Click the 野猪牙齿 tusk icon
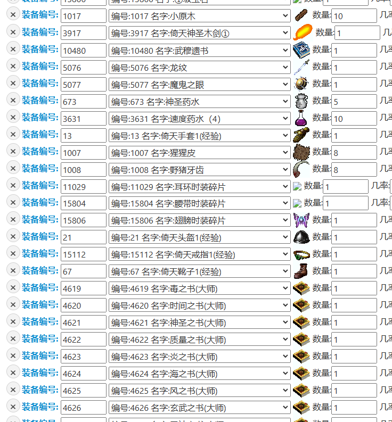Image resolution: width=392 pixels, height=422 pixels. point(301,169)
